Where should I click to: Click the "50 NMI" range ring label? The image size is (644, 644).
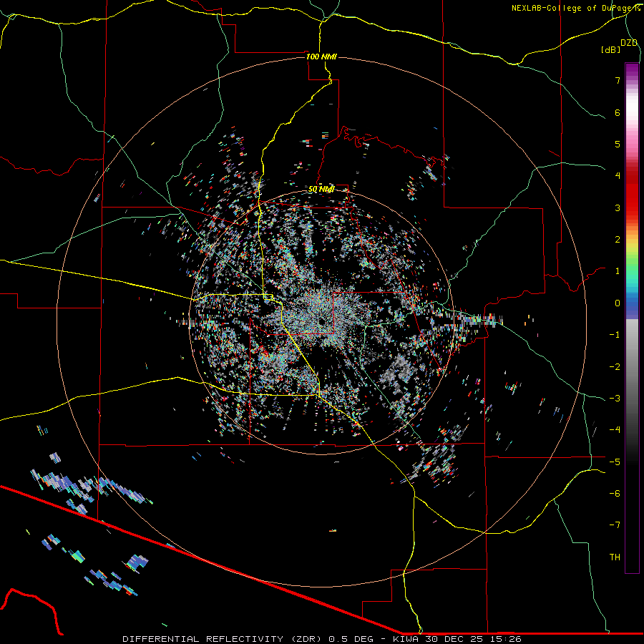click(321, 190)
